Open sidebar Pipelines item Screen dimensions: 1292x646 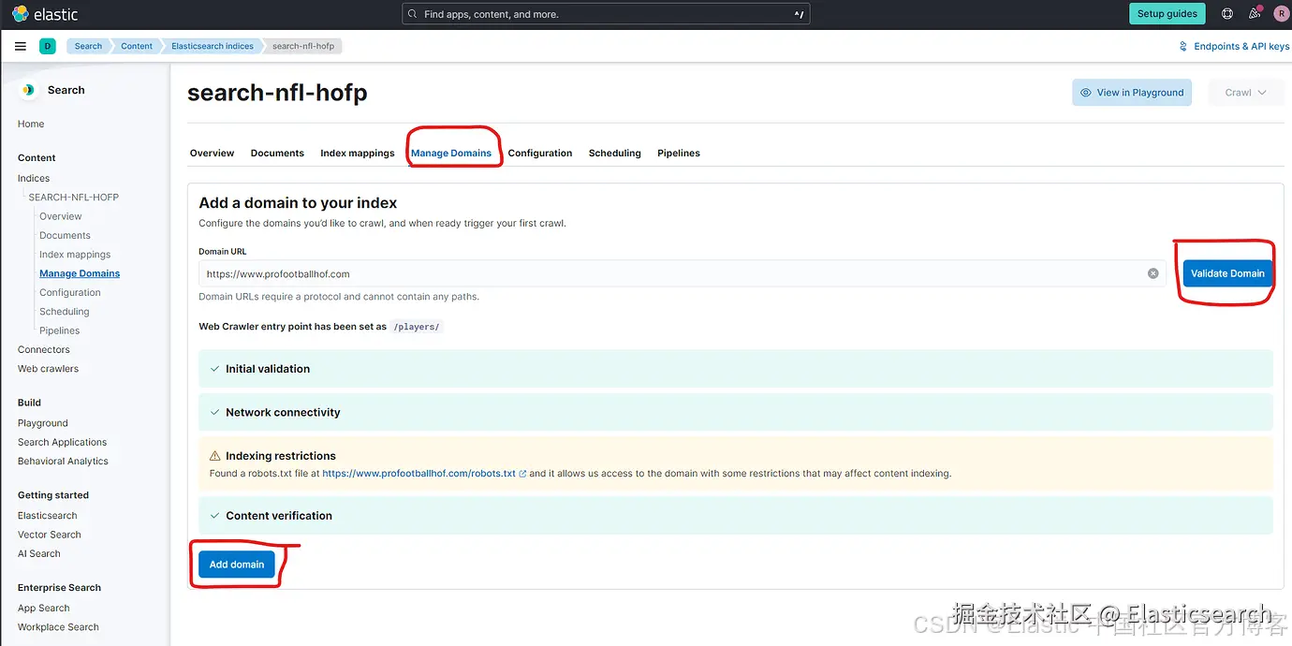click(60, 330)
